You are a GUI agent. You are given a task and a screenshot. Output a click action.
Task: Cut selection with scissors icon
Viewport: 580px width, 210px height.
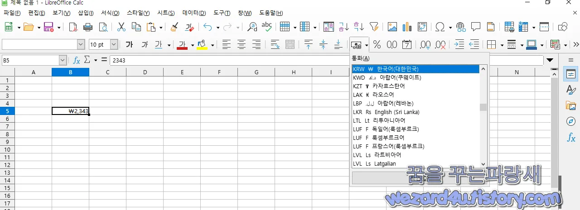(x=121, y=27)
